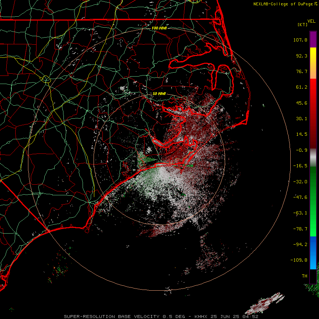Select the -16.5 scale value
The width and height of the screenshot is (319, 319).
coord(300,166)
